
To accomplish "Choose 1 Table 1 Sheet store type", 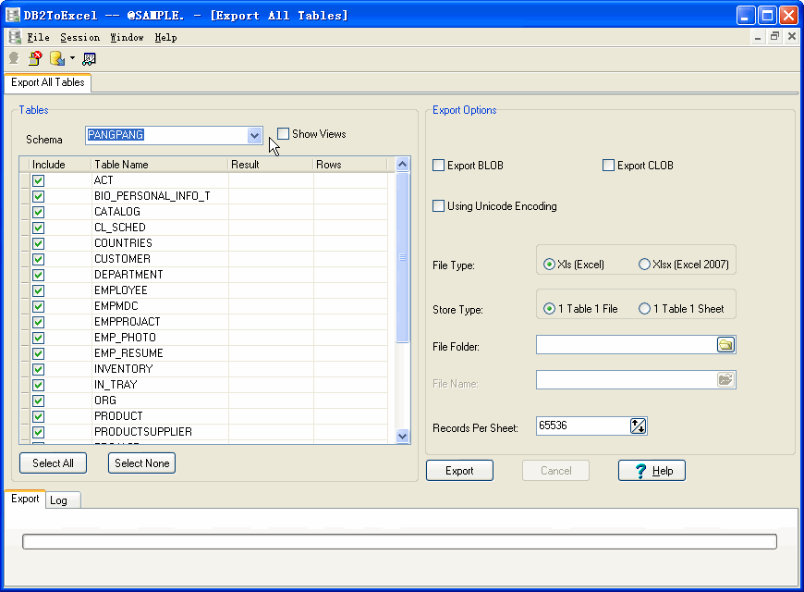I will pos(644,309).
